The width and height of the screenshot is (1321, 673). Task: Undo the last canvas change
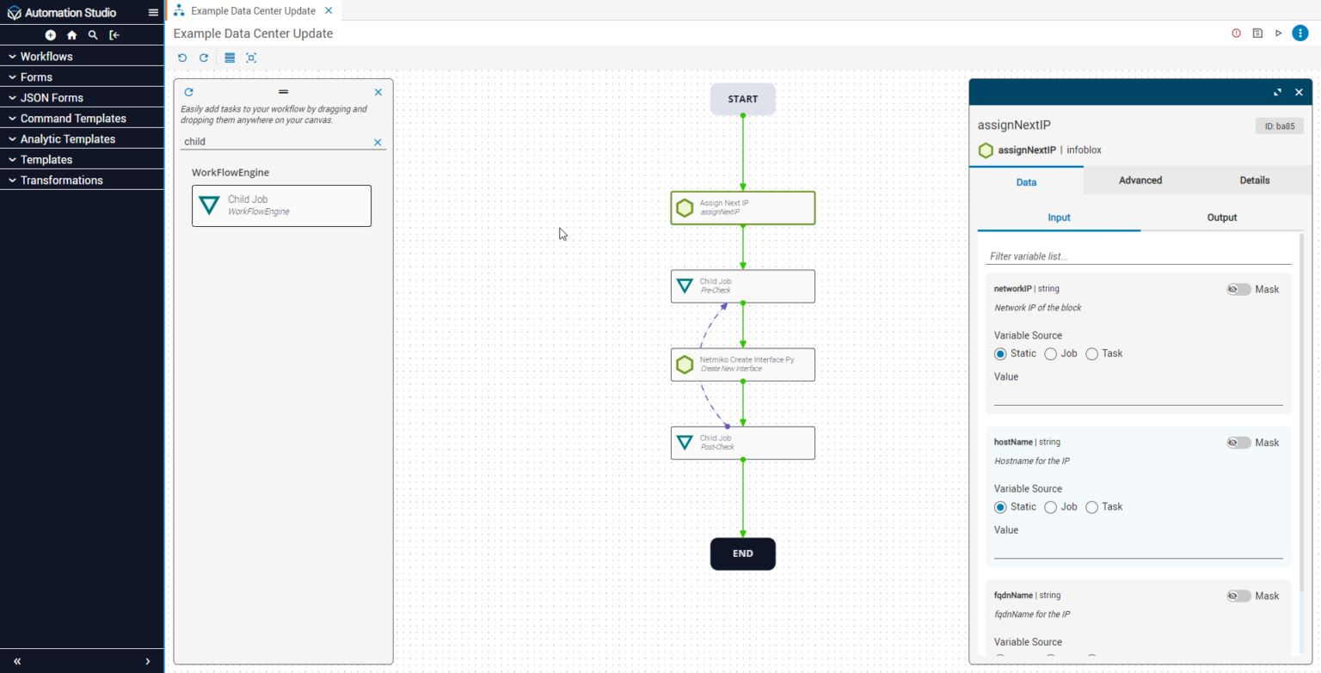[182, 58]
